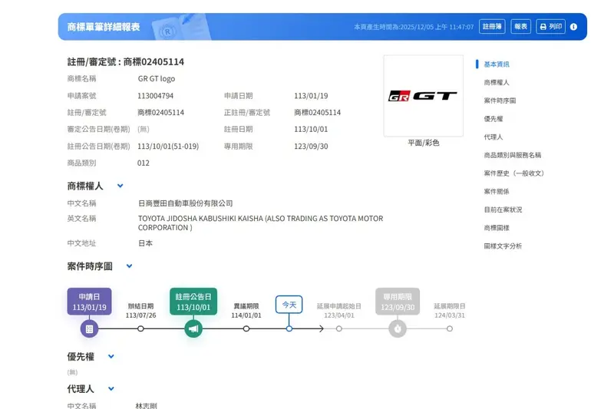Click the 正註冊/審定號 value 商標02405114
The width and height of the screenshot is (614, 409).
tap(318, 113)
